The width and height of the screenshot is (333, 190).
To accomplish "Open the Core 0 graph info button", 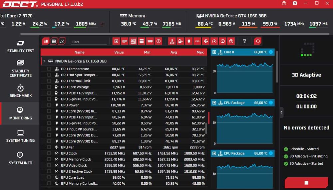I will (271, 52).
